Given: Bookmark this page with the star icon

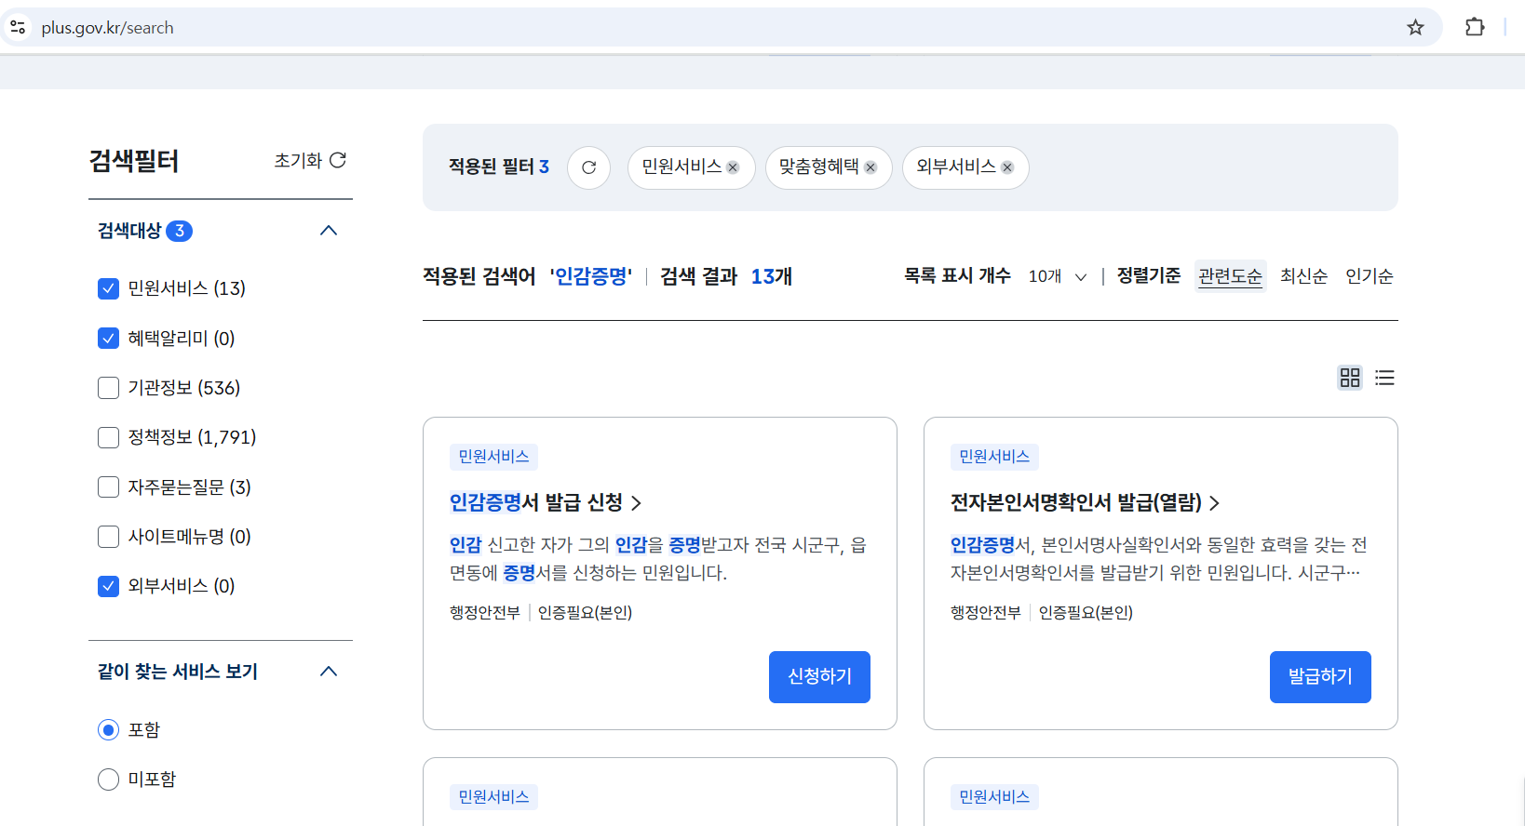Looking at the screenshot, I should tap(1415, 27).
